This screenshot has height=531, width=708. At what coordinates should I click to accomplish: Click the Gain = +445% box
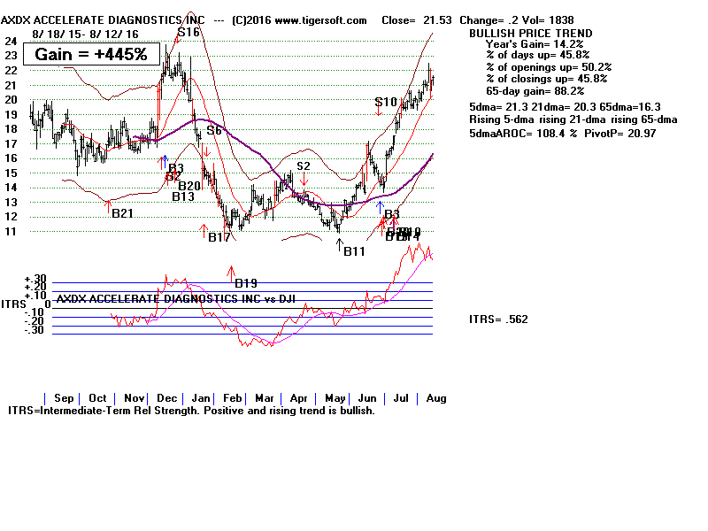tap(91, 54)
